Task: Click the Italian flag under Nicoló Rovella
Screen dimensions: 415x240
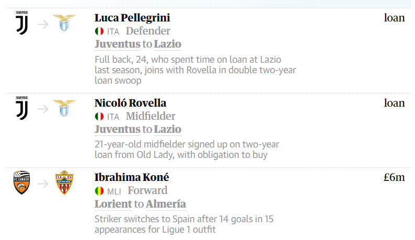Action: coord(99,116)
